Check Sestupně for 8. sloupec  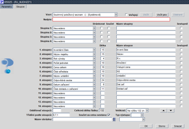pos(181,80)
